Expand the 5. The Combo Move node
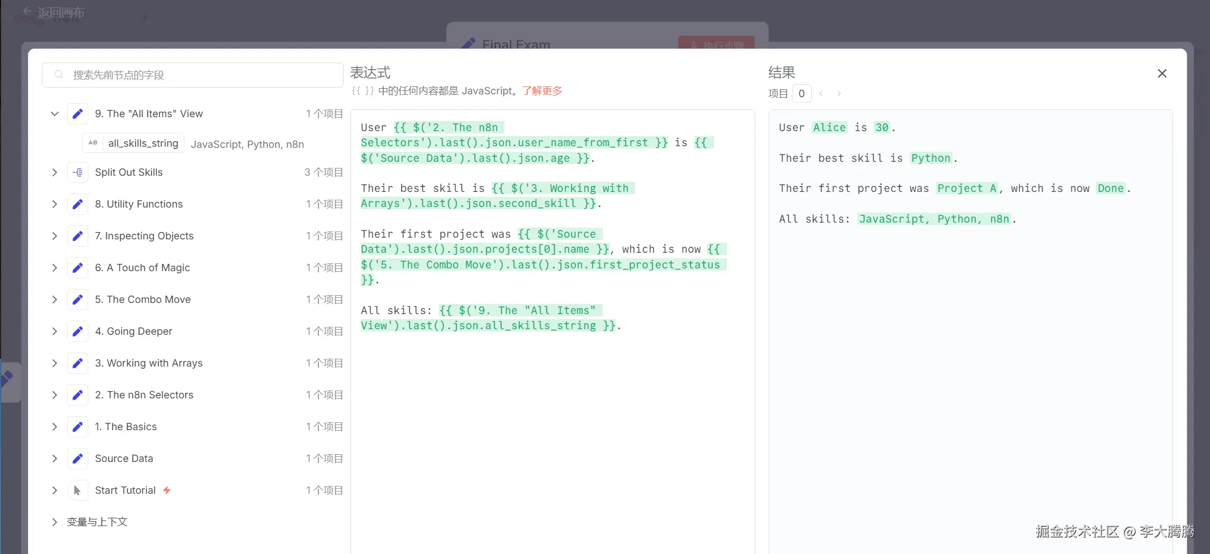This screenshot has height=554, width=1210. point(55,300)
